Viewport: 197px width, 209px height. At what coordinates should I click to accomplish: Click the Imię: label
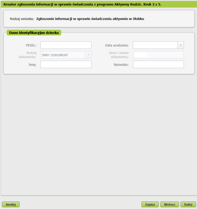33,65
